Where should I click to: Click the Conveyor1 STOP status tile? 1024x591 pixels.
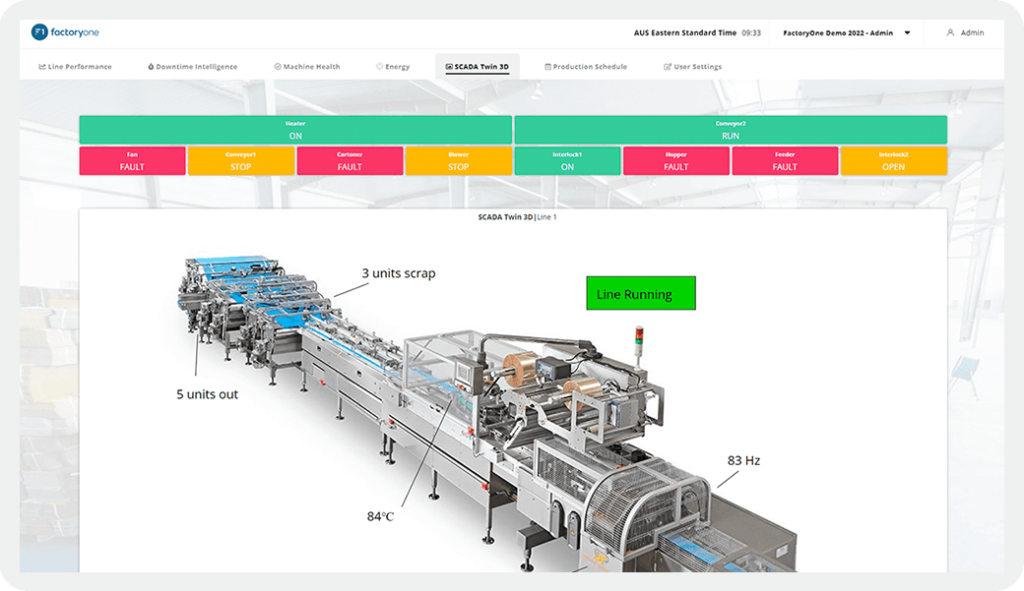point(241,161)
